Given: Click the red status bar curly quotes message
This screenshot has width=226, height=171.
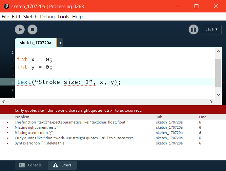Looking at the screenshot, I should tap(78, 110).
